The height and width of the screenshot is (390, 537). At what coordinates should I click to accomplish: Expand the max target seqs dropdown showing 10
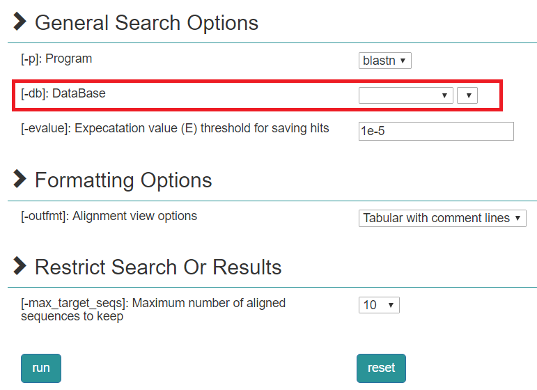(380, 305)
